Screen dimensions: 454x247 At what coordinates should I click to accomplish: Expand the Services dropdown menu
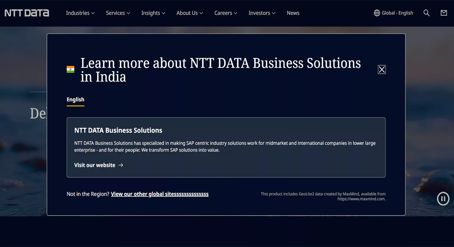[118, 13]
